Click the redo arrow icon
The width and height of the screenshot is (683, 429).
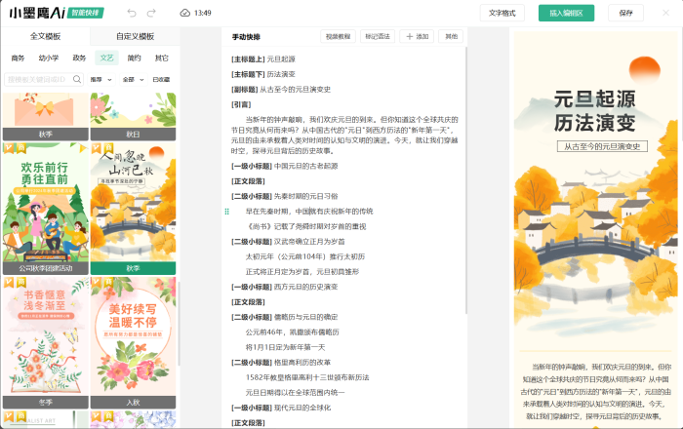[x=153, y=13]
